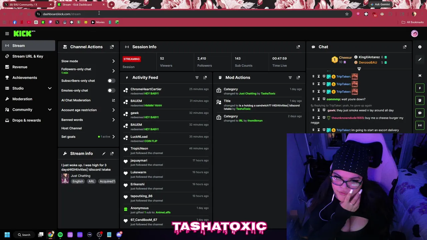Open the Achievements page
This screenshot has width=427, height=240.
(28, 78)
